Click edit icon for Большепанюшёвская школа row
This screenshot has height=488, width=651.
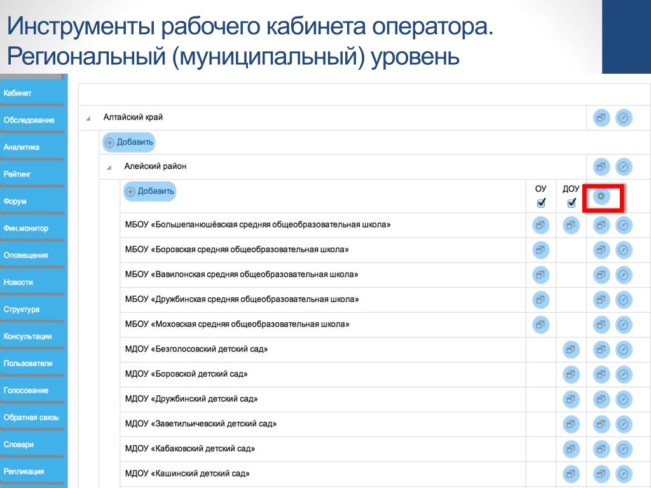tap(623, 226)
